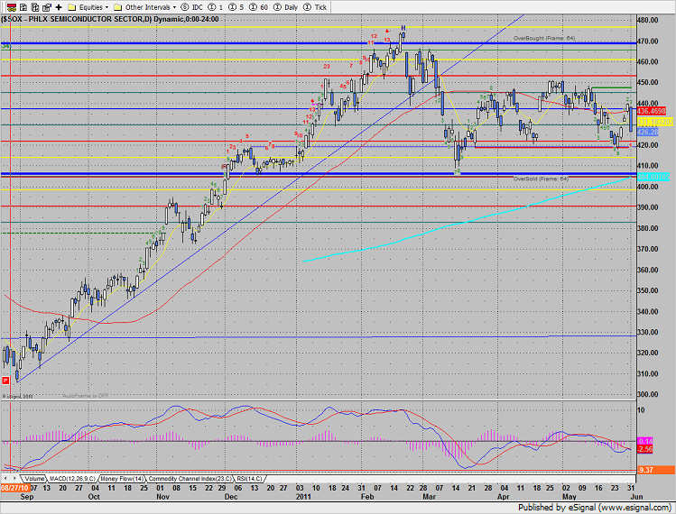Click the left tab scroll arrow

point(6,479)
